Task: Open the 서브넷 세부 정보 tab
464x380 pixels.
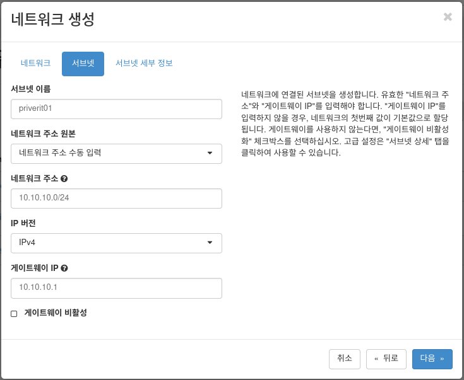Action: tap(144, 63)
